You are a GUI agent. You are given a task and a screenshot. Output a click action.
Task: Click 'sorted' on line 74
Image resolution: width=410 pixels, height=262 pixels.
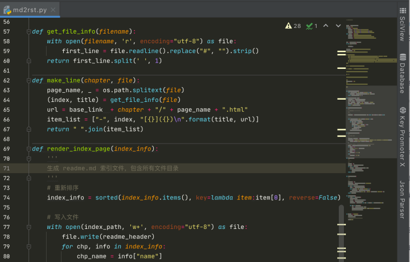coord(106,198)
